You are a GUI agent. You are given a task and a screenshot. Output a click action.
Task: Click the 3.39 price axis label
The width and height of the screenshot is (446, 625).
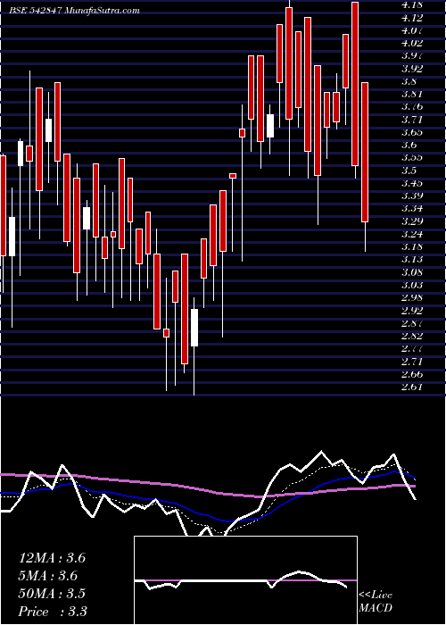click(x=412, y=196)
